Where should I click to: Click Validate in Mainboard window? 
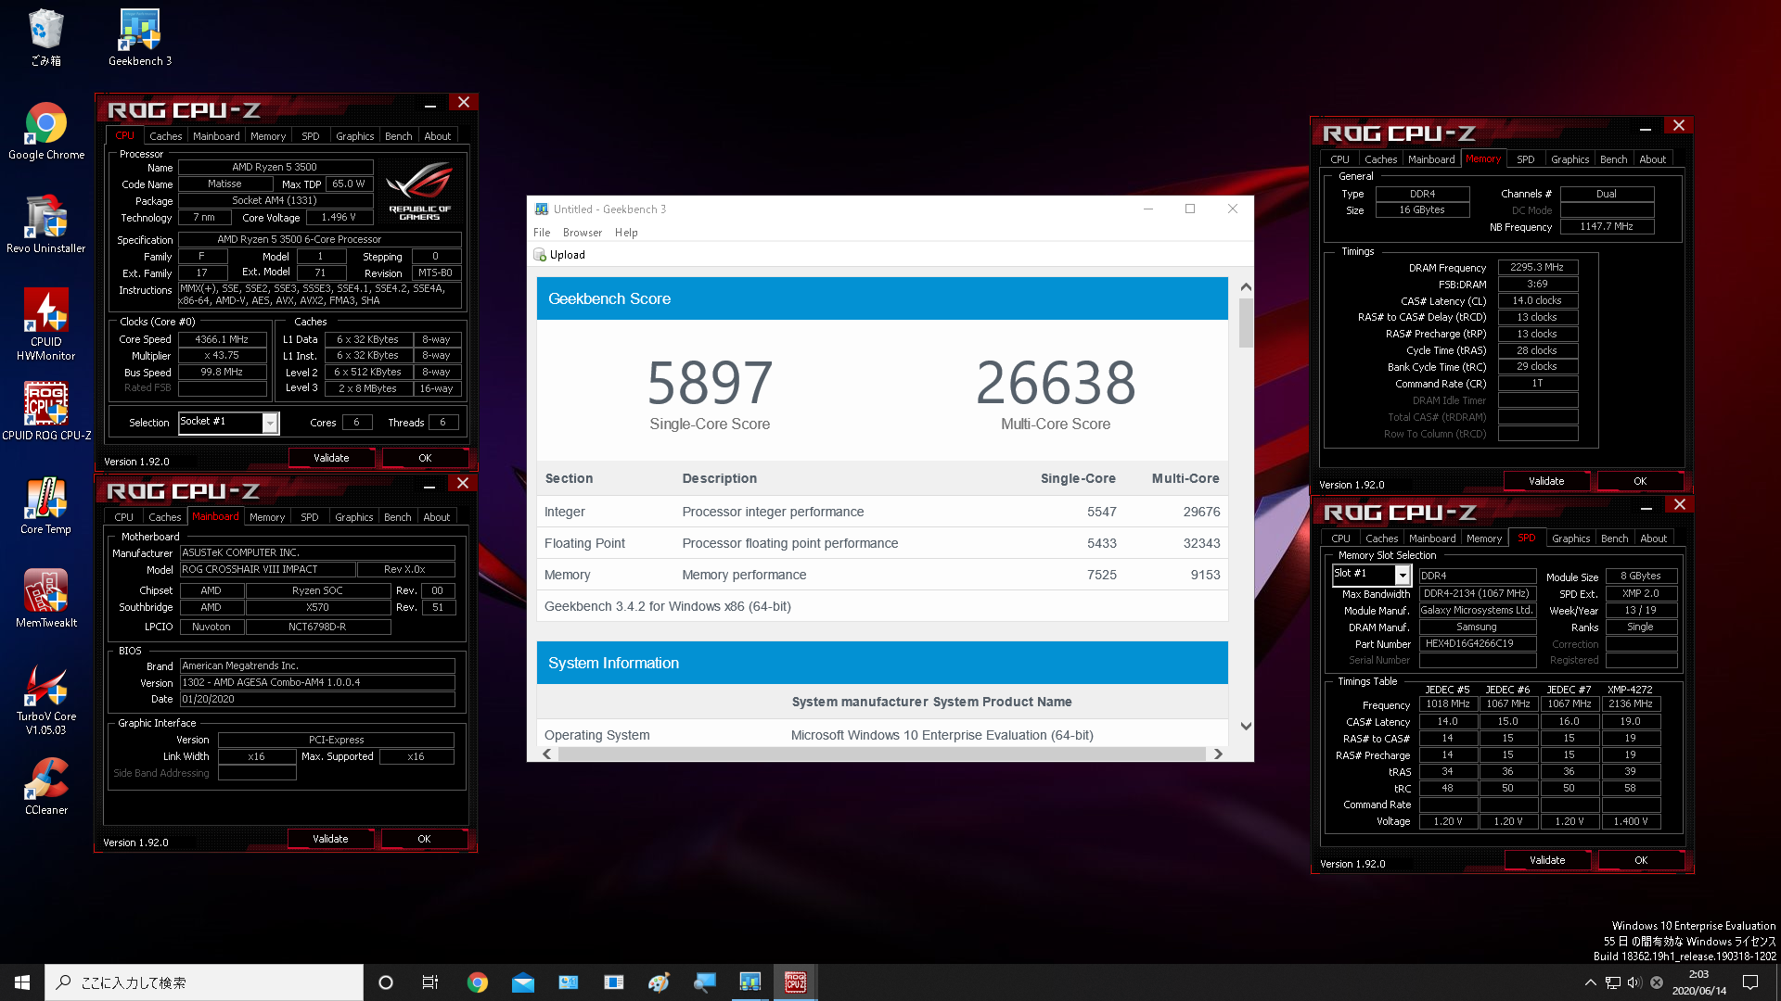tap(330, 839)
